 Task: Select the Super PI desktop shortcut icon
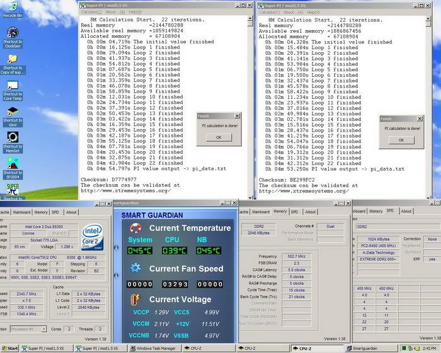13,192
